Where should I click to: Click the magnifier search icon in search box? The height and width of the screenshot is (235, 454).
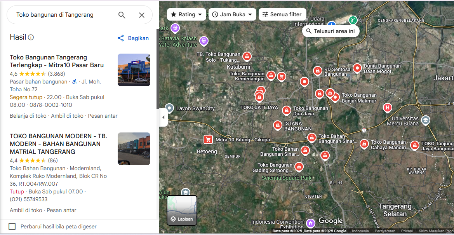click(x=122, y=15)
